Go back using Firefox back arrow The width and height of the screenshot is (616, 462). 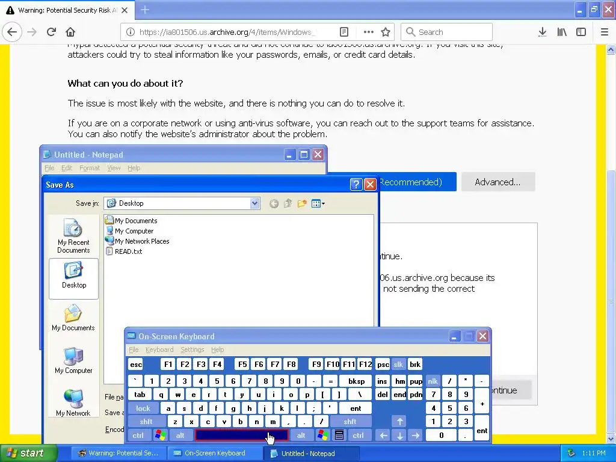pos(12,32)
